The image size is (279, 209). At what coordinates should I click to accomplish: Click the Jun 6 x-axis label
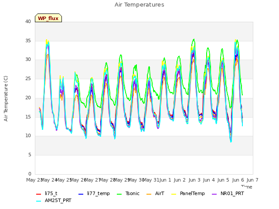pyautogui.click(x=238, y=180)
